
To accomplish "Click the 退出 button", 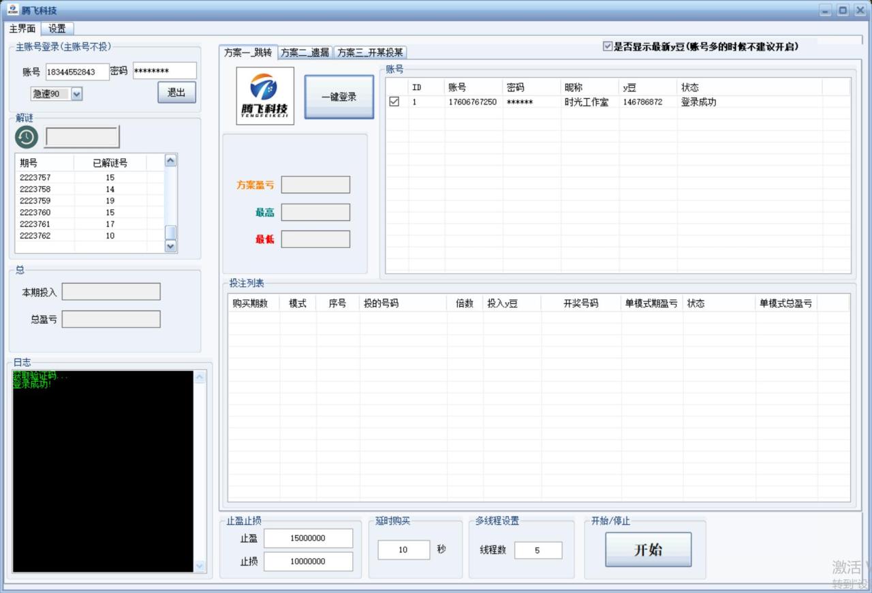I will pyautogui.click(x=176, y=93).
